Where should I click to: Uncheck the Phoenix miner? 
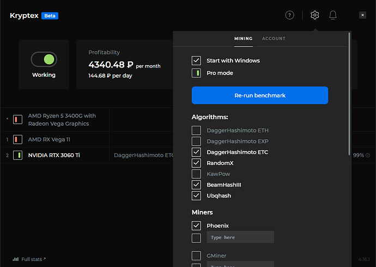tap(196, 226)
